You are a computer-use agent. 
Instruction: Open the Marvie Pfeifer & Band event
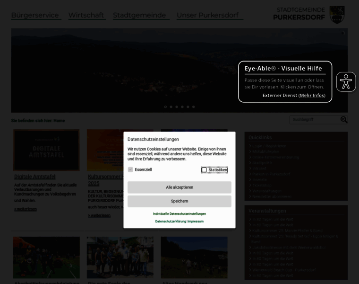pyautogui.click(x=287, y=231)
